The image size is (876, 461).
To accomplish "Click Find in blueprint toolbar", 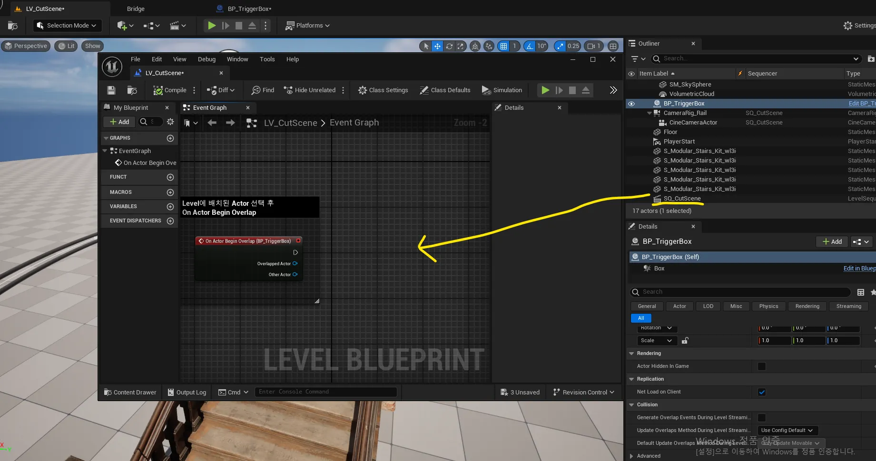I will pyautogui.click(x=263, y=90).
